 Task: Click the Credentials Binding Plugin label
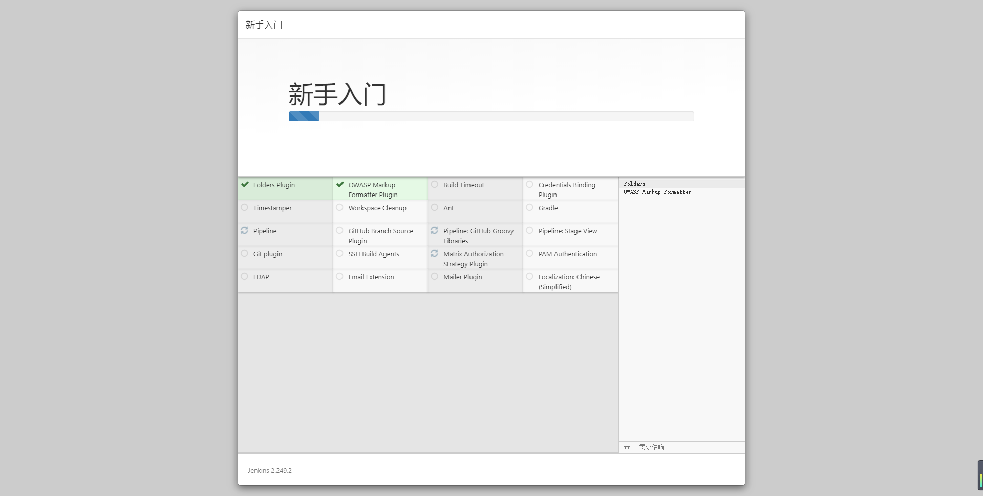567,190
